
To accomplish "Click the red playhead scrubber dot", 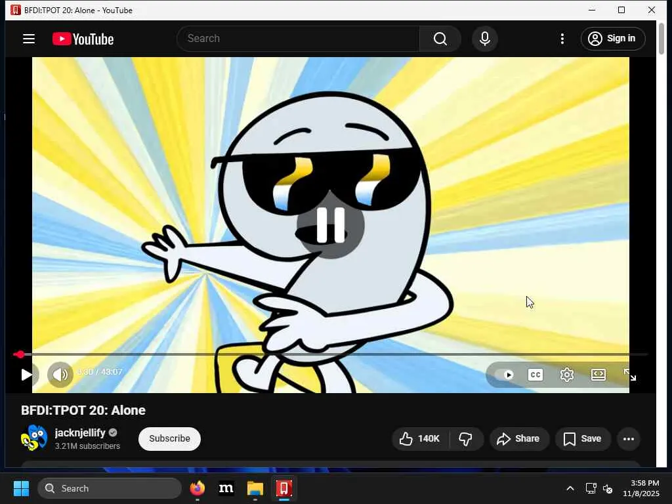I will pyautogui.click(x=20, y=354).
